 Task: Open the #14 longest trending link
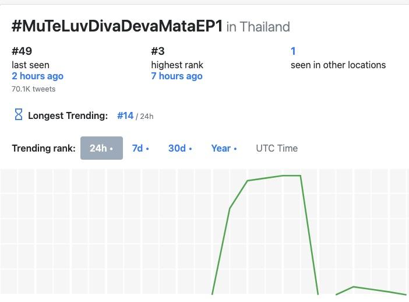pos(125,115)
